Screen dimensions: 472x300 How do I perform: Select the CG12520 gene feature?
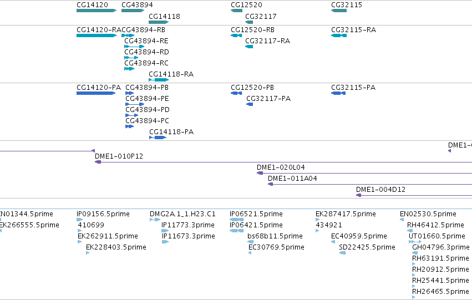point(237,11)
